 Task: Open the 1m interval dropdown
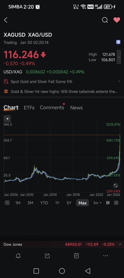point(97,203)
